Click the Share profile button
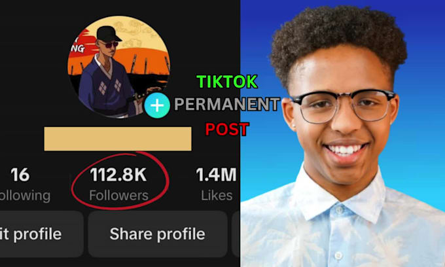 point(158,234)
